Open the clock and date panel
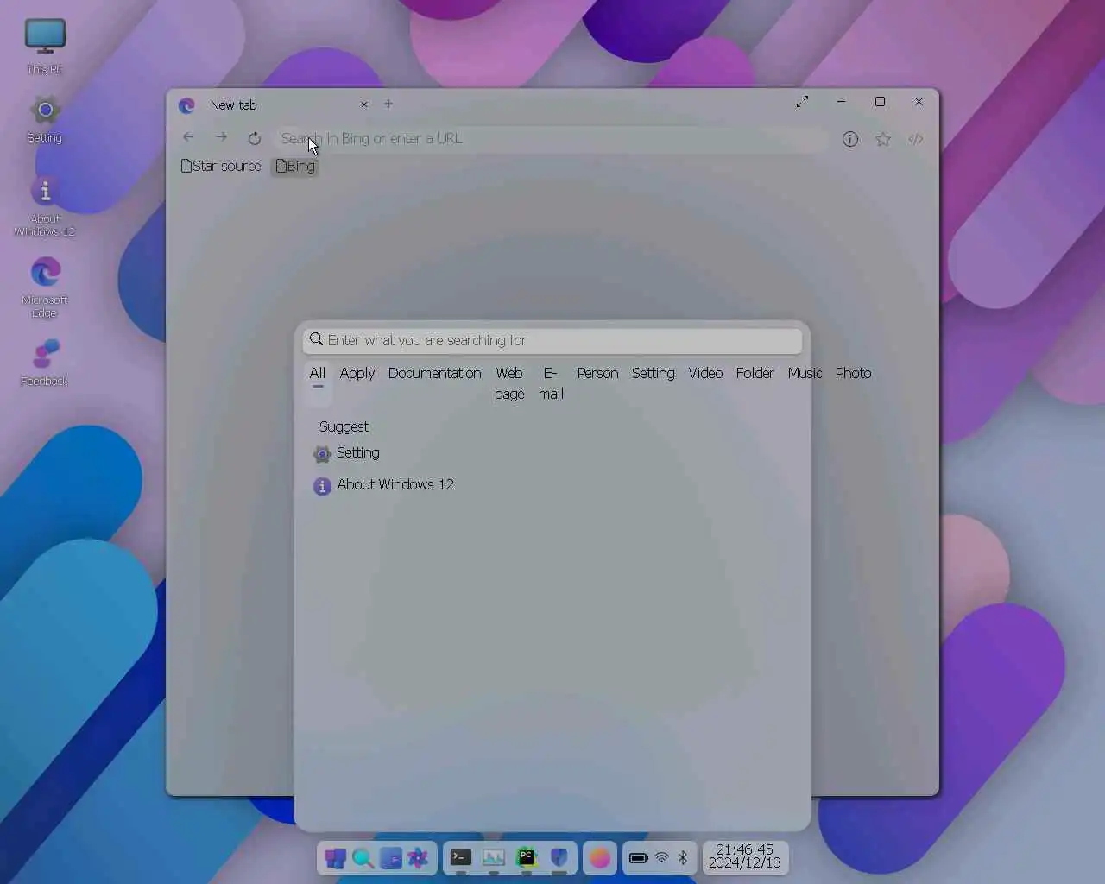This screenshot has width=1105, height=884. [x=745, y=856]
